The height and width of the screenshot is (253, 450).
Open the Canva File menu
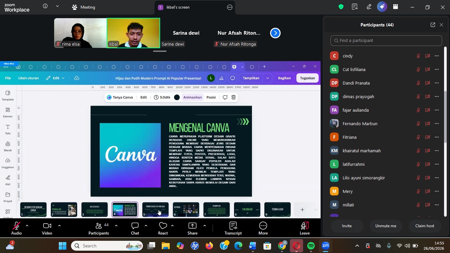8,78
